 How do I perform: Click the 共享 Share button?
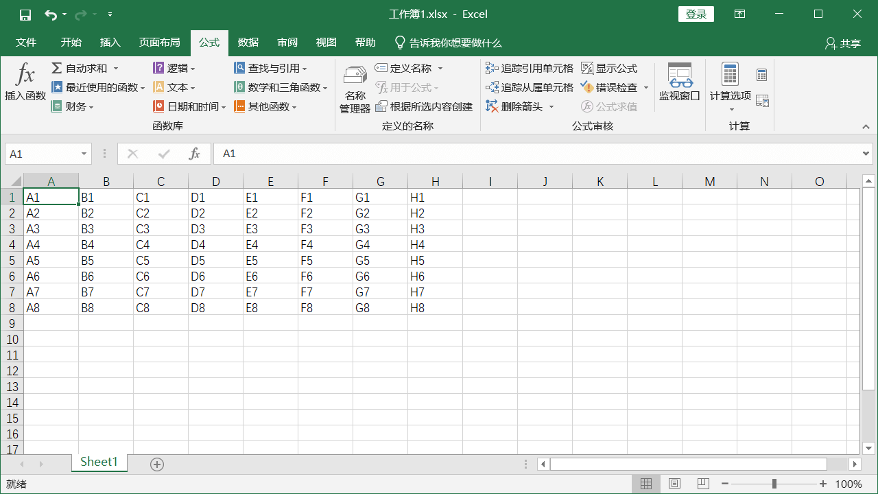[x=843, y=43]
